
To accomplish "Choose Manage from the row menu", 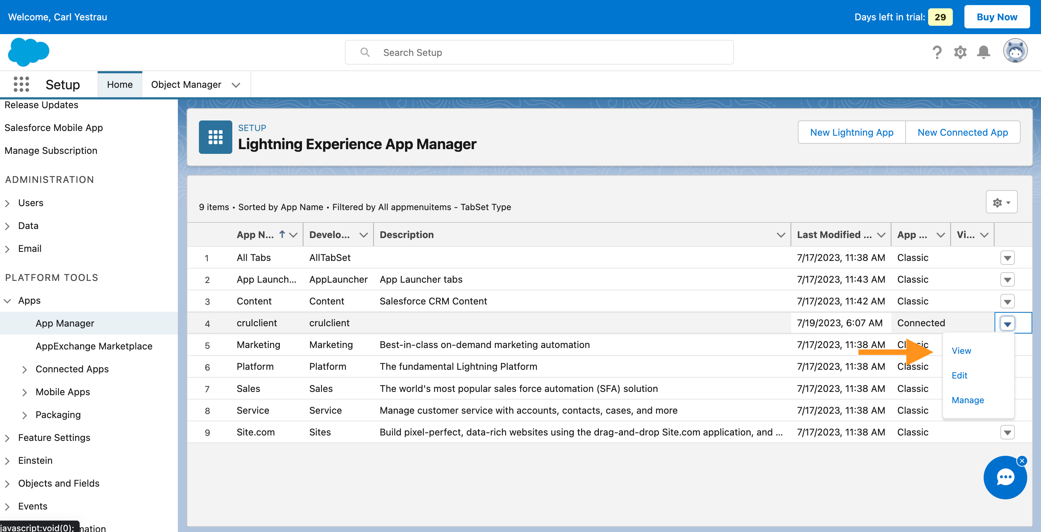I will [x=967, y=400].
